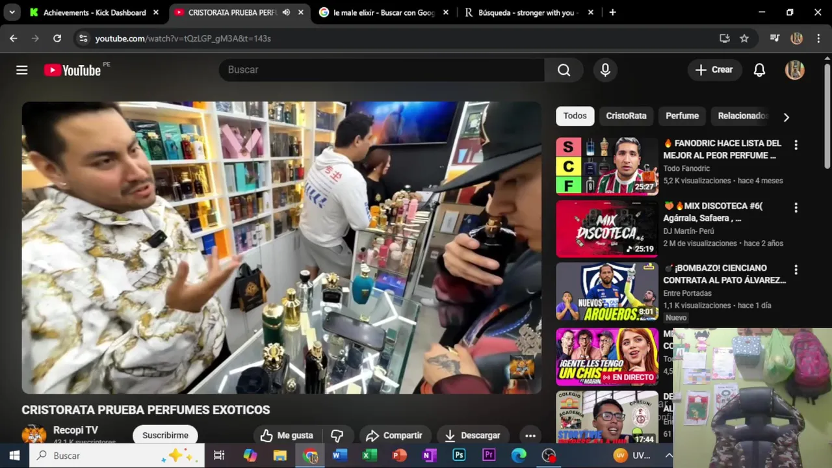Click the YouTube logo home link
Image resolution: width=832 pixels, height=468 pixels.
click(x=72, y=70)
